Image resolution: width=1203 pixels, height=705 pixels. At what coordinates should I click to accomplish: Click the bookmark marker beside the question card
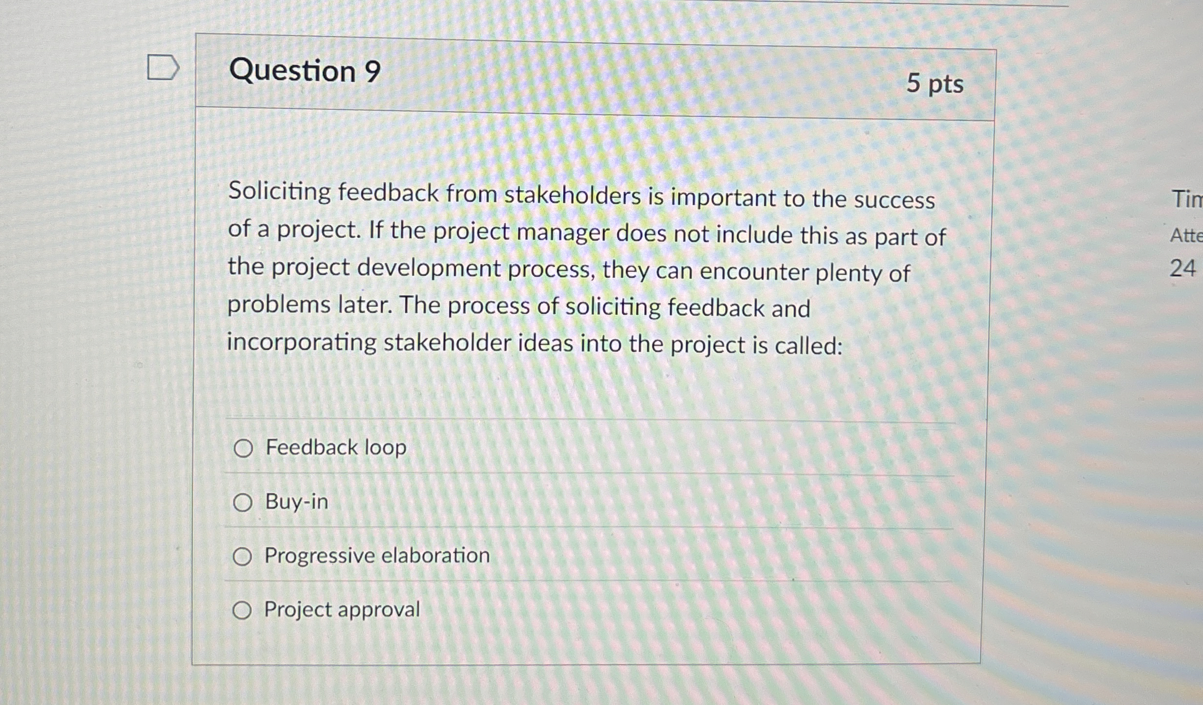(163, 67)
